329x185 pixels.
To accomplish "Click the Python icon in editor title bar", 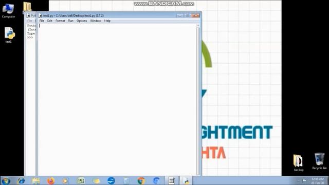I will [41, 16].
